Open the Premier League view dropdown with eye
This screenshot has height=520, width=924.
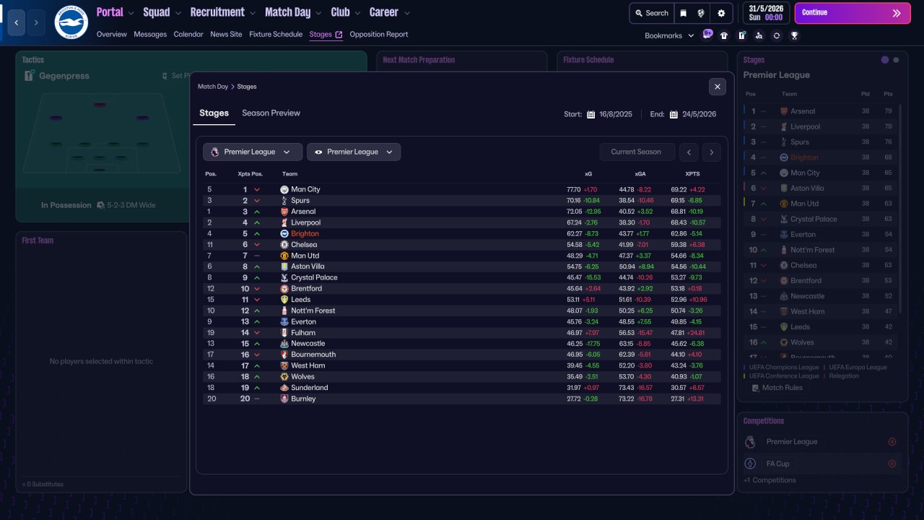point(354,152)
